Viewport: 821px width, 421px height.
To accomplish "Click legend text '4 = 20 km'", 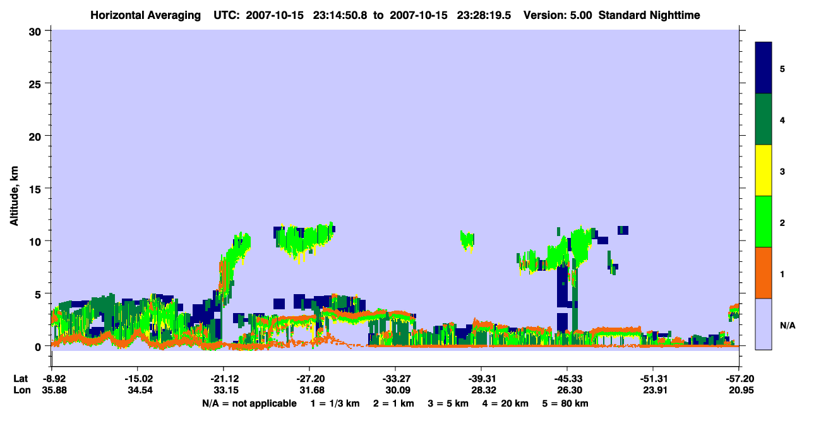I will pos(505,403).
